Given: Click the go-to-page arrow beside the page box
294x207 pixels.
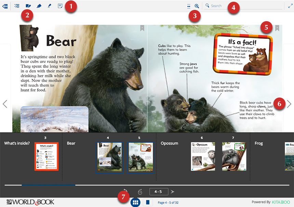Looking at the screenshot, I should click(x=172, y=192).
